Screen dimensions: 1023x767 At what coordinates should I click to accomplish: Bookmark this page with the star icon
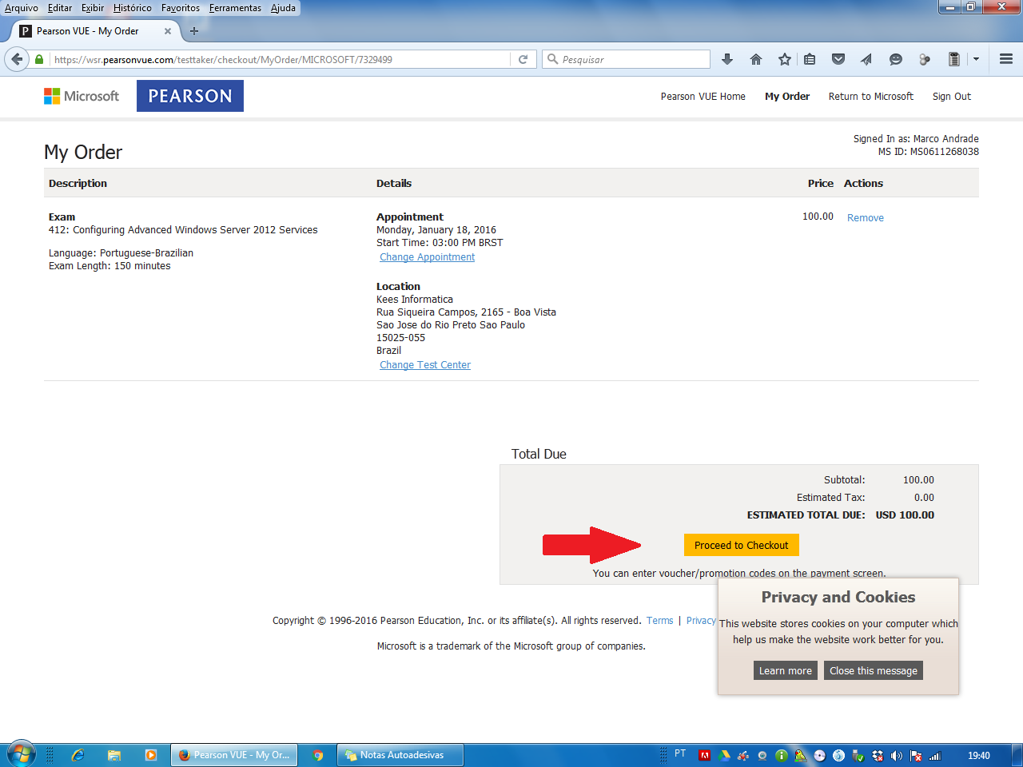tap(785, 59)
